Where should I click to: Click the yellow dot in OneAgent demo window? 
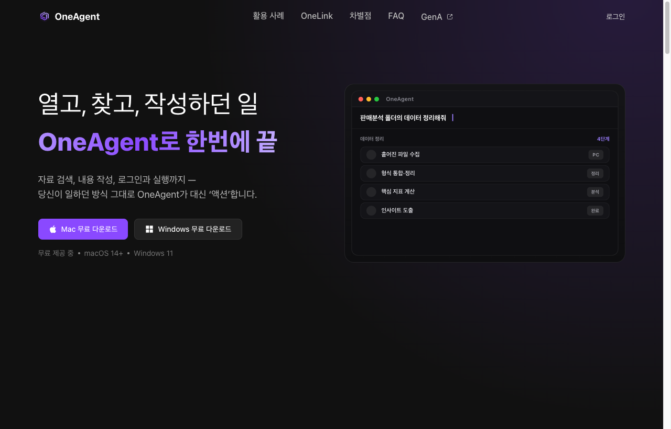click(369, 99)
